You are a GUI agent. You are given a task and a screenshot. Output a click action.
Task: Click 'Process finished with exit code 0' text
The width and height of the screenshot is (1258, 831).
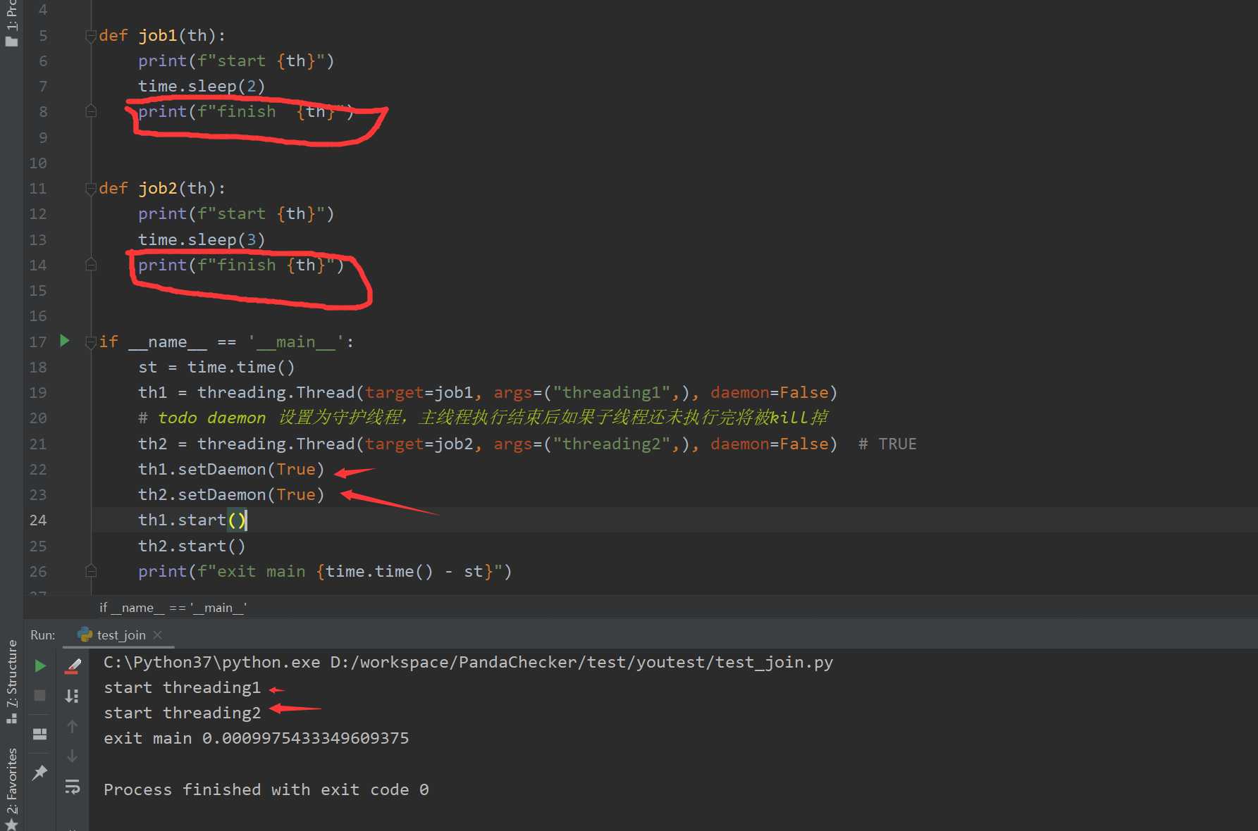pyautogui.click(x=266, y=789)
